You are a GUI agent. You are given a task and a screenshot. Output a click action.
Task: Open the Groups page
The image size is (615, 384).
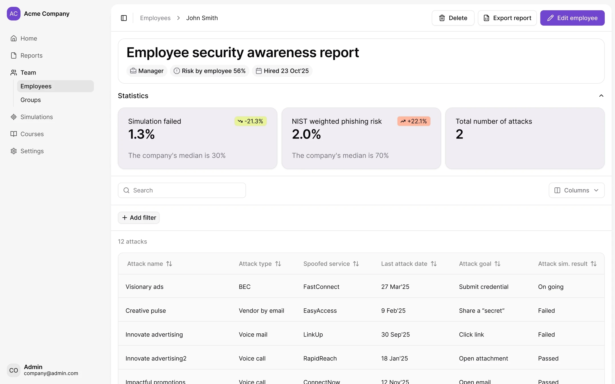[30, 100]
